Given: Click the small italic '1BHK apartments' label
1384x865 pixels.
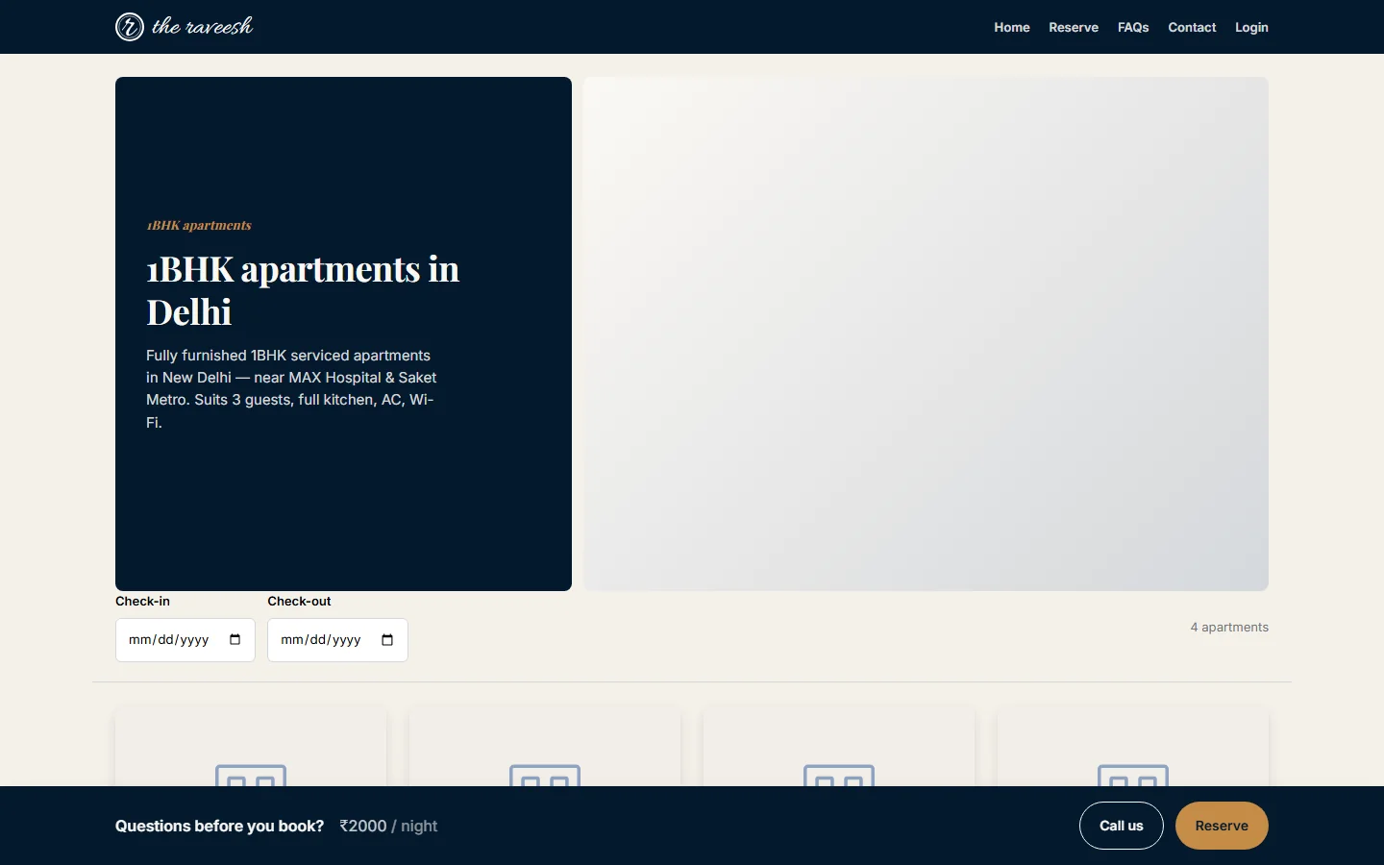Looking at the screenshot, I should (x=199, y=225).
